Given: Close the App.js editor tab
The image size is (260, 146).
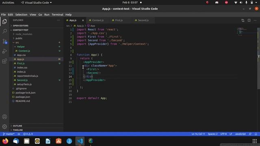Looking at the screenshot, I should 83,20.
